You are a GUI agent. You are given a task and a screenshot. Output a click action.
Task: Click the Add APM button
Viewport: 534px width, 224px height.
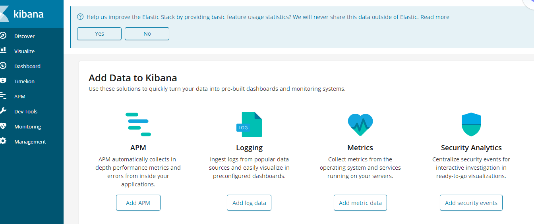[x=138, y=203]
